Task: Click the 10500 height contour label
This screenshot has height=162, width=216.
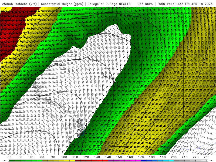Action: pyautogui.click(x=58, y=64)
